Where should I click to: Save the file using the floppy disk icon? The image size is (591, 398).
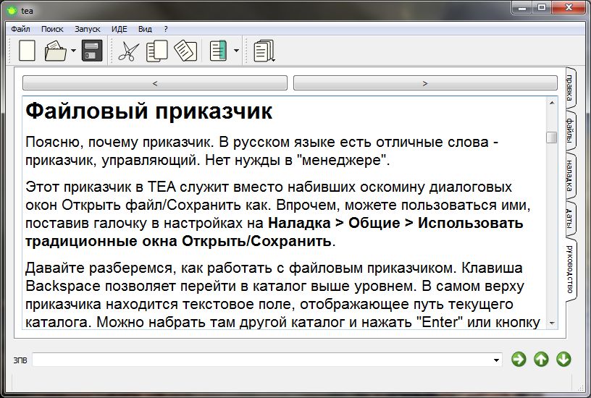pyautogui.click(x=92, y=51)
